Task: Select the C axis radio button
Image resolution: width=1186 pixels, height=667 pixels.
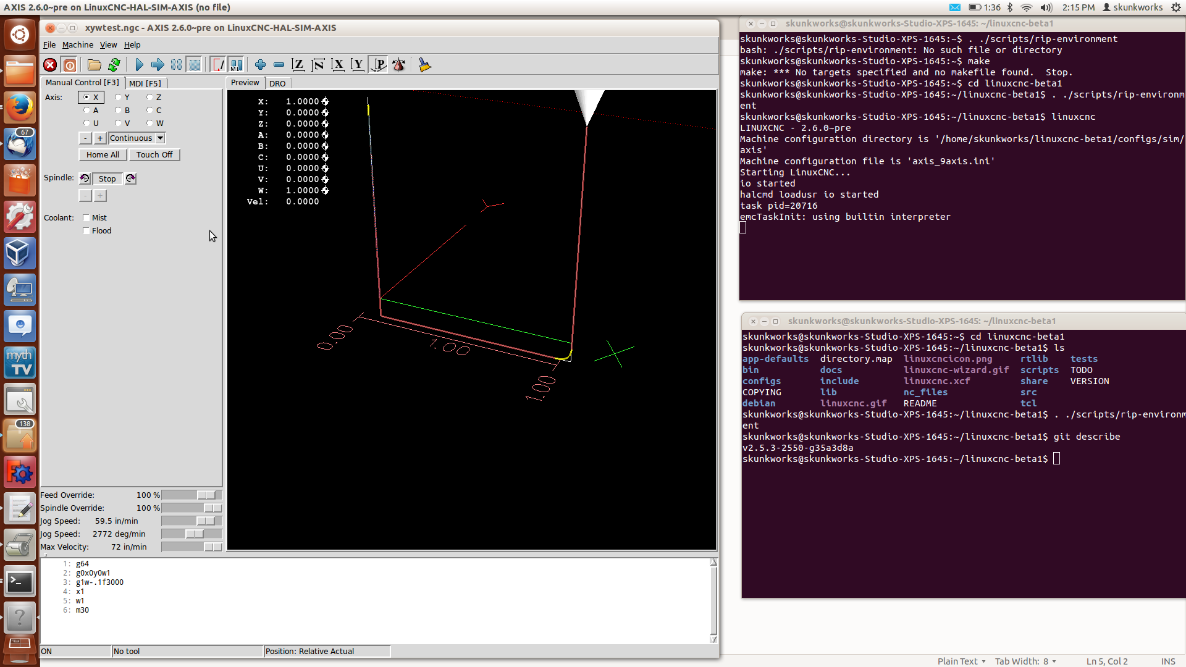Action: pos(154,110)
